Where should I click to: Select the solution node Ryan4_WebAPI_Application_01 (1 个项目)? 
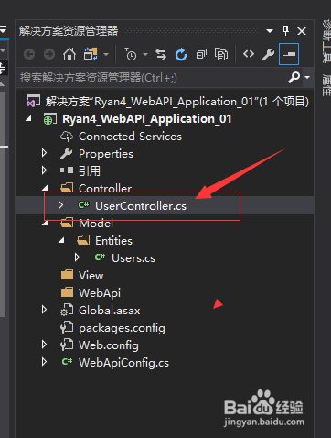pos(176,102)
